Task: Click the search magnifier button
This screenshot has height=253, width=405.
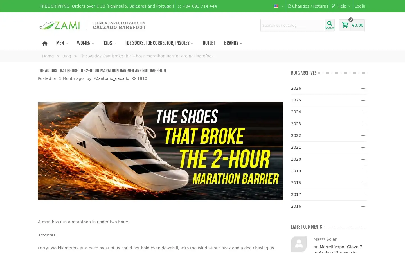Action: pos(330,25)
